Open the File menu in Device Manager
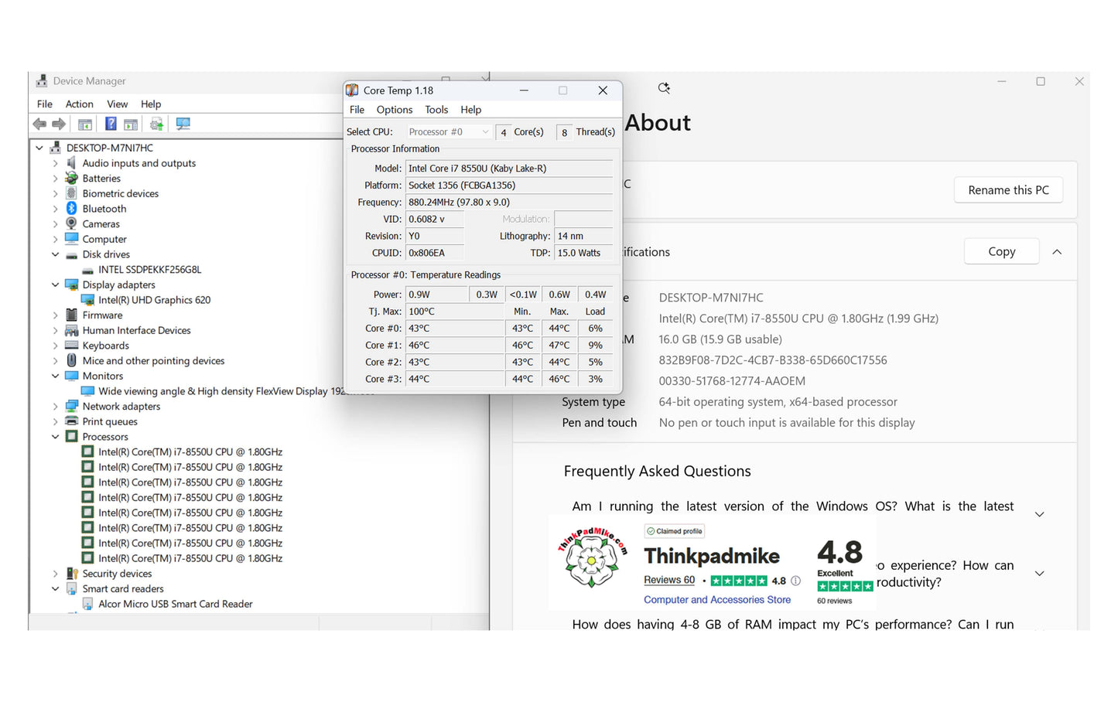 (x=45, y=104)
